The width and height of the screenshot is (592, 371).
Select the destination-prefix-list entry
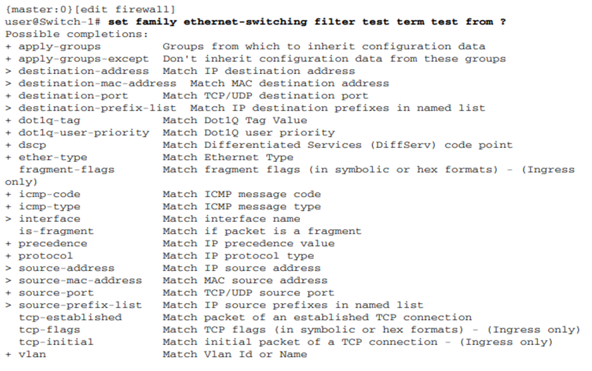(x=97, y=108)
